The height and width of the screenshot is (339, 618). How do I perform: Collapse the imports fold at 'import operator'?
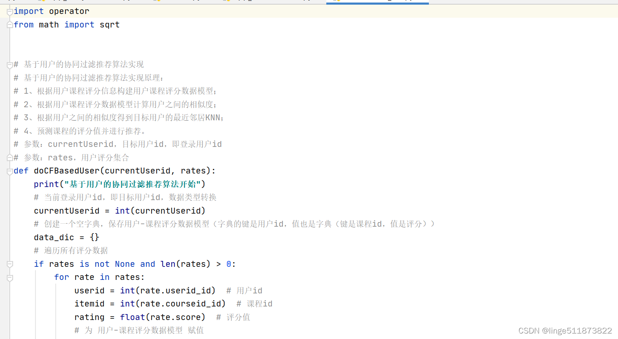[x=10, y=12]
